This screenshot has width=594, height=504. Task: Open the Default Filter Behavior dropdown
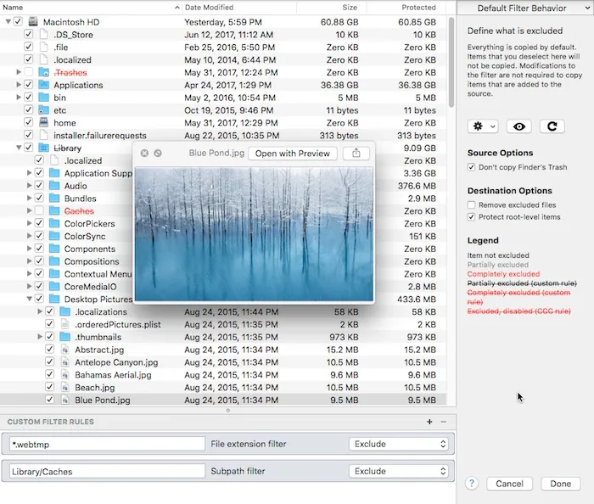click(x=525, y=8)
